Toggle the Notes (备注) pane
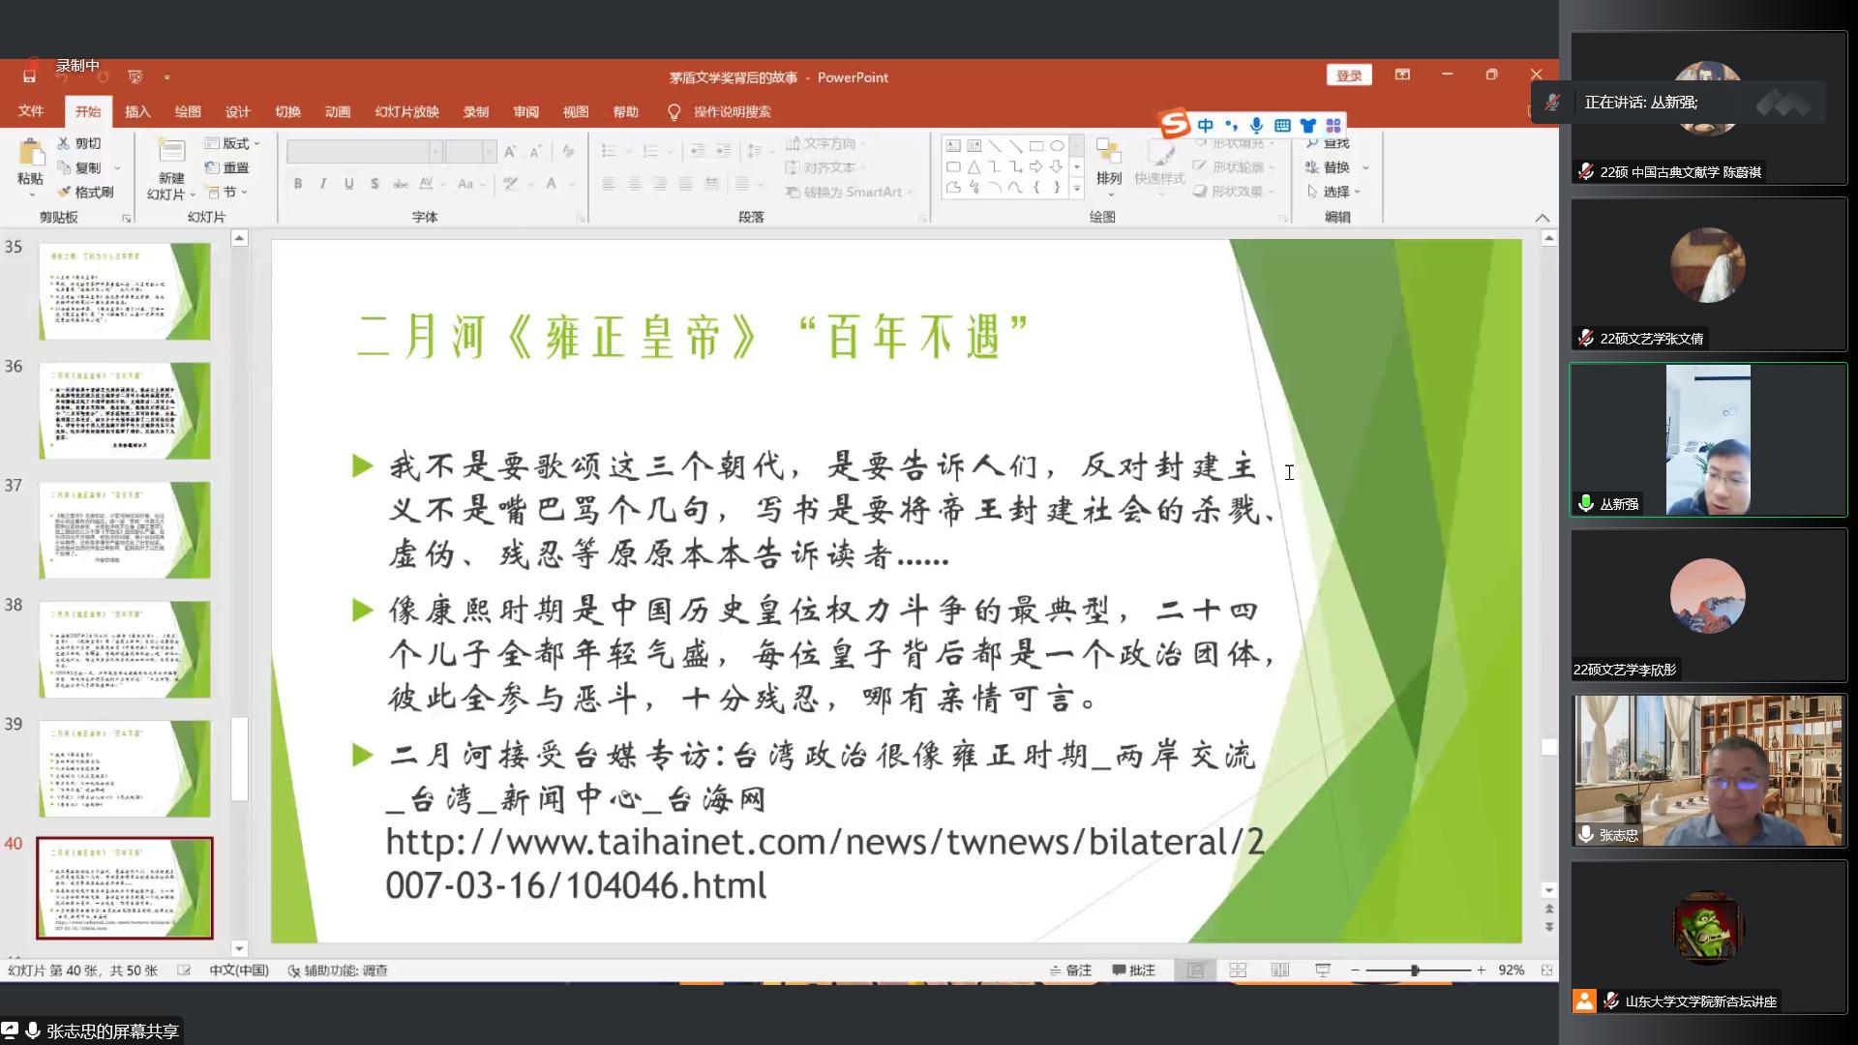1858x1045 pixels. 1070,970
